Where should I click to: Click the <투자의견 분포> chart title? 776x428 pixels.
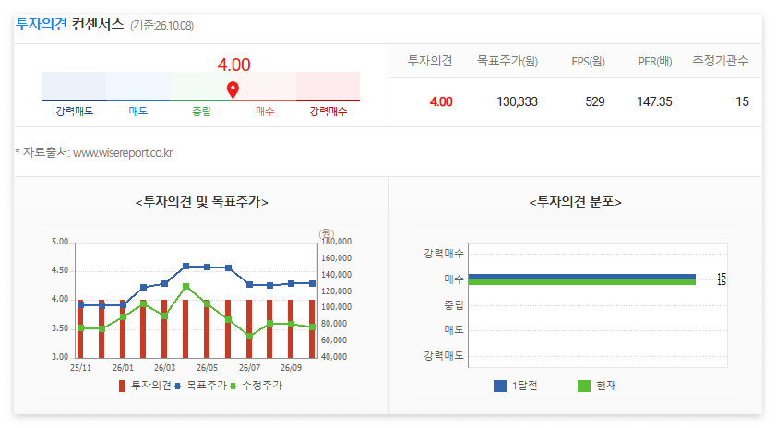click(x=575, y=202)
